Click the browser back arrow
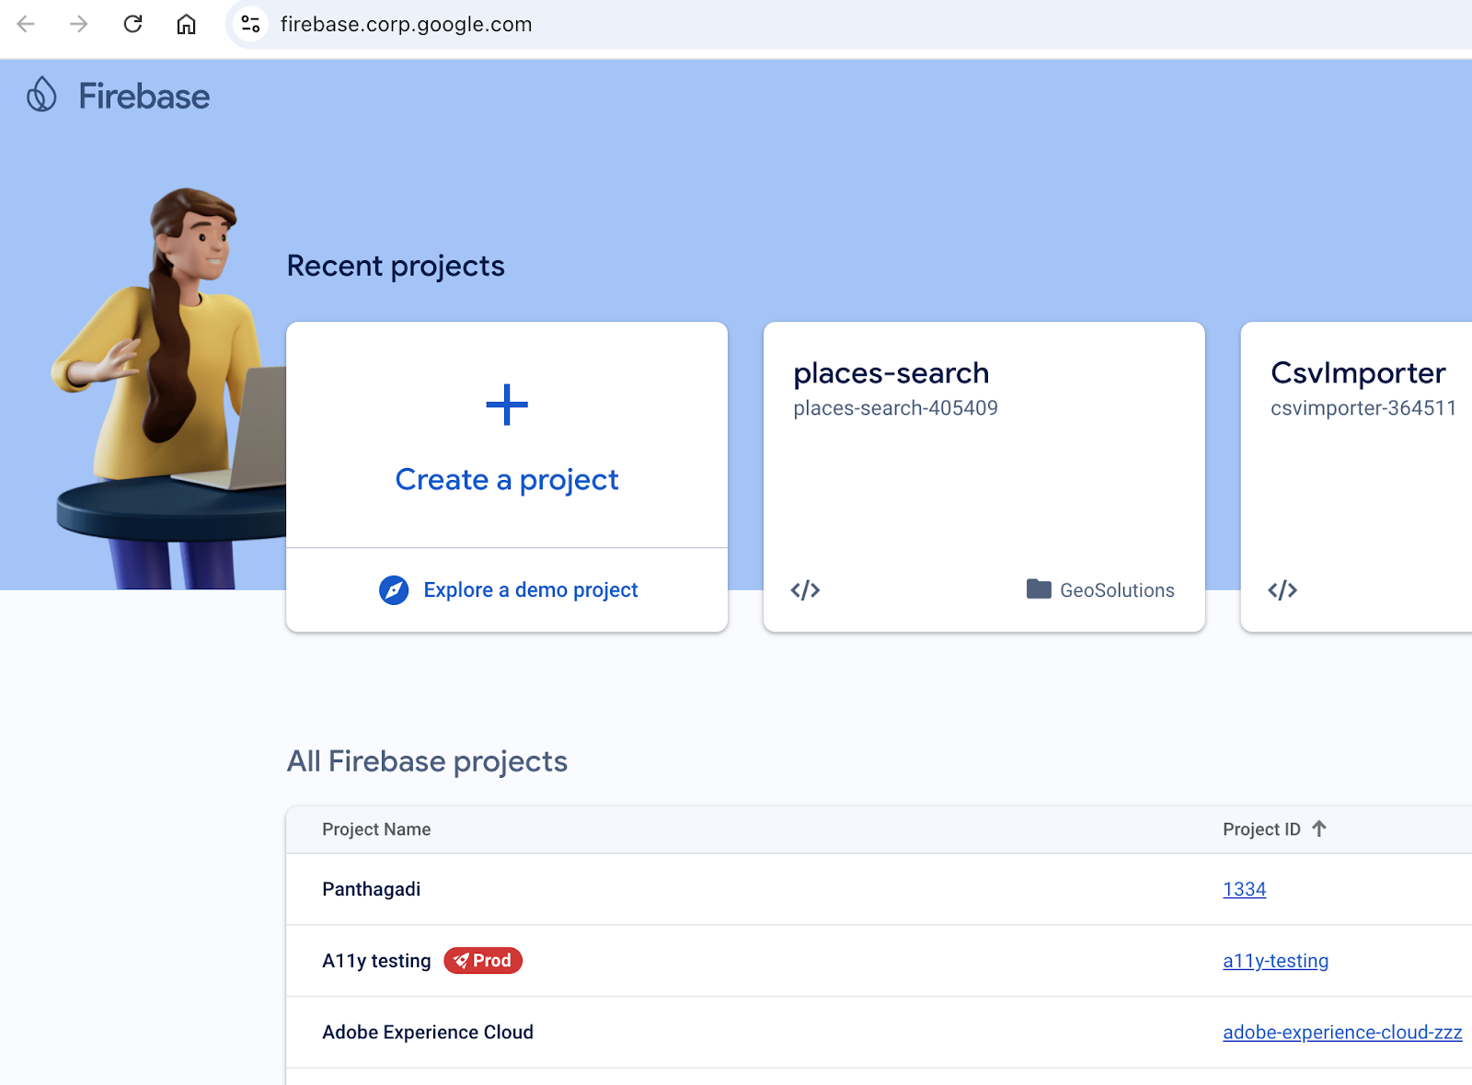Image resolution: width=1472 pixels, height=1085 pixels. [26, 24]
